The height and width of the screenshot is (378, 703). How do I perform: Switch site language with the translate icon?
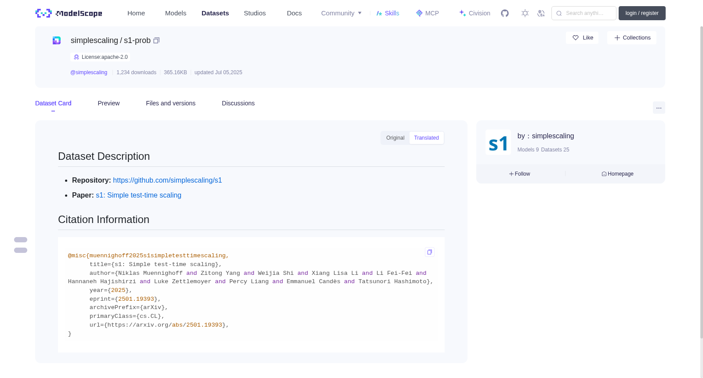541,13
